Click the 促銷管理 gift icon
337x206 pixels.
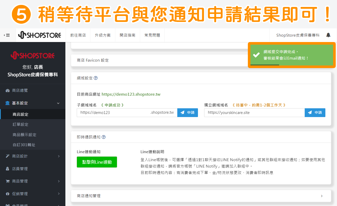[7, 194]
